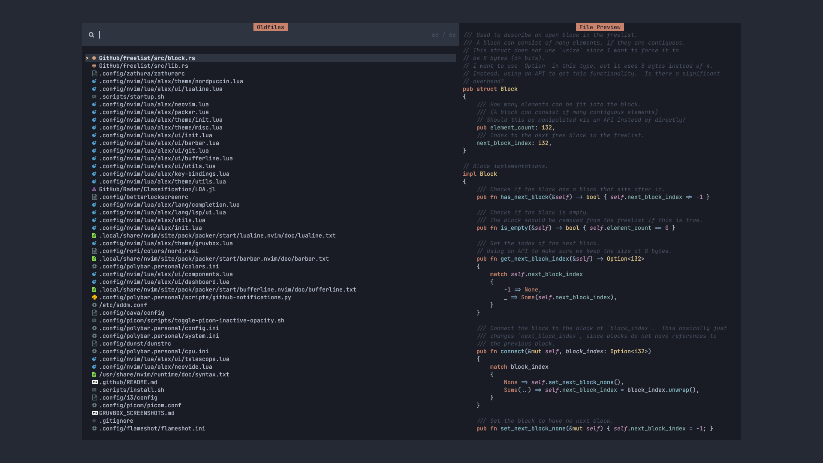Click the Julia icon beside LDA.jl
This screenshot has width=823, height=463.
[94, 189]
